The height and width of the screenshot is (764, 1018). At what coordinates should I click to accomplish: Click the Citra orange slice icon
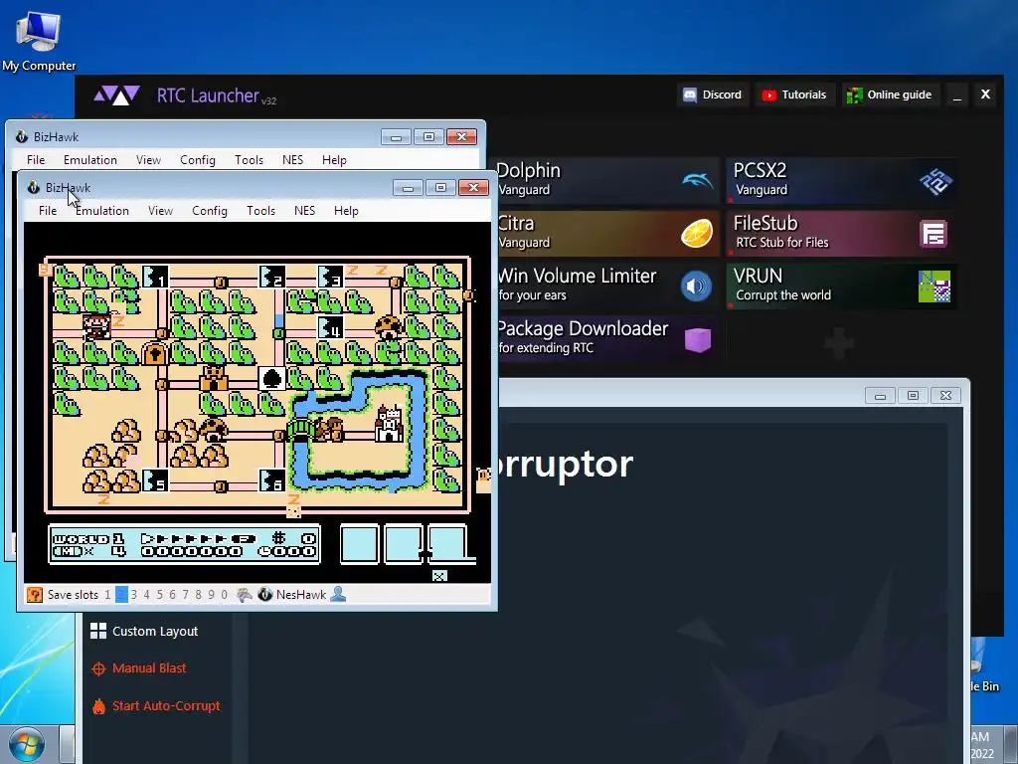(x=697, y=233)
